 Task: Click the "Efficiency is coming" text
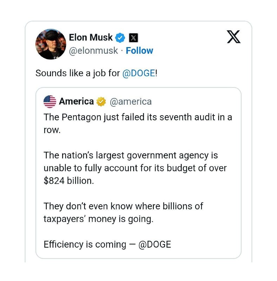tap(85, 244)
